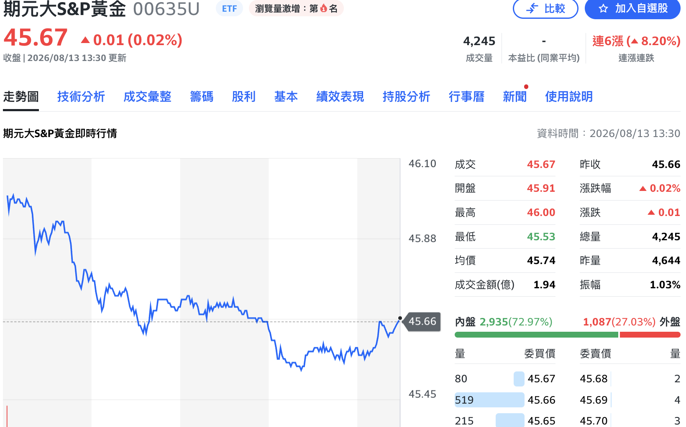The image size is (686, 427).
Task: Click the up-triangle in 漲跌幅 row
Action: point(643,188)
